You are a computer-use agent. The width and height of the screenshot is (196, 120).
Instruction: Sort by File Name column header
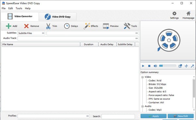coord(41,45)
